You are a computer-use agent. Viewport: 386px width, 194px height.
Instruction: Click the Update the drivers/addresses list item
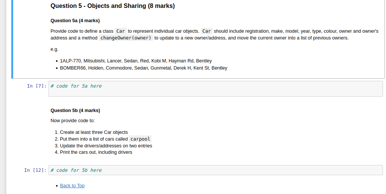(x=106, y=146)
